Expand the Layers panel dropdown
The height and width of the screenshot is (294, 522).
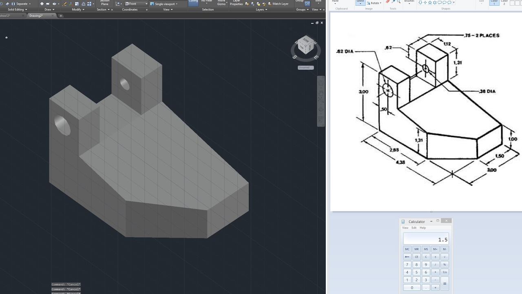click(x=261, y=9)
